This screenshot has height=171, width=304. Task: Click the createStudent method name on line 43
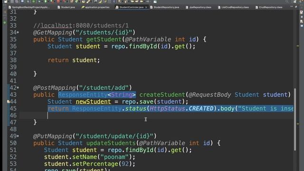pyautogui.click(x=162, y=95)
